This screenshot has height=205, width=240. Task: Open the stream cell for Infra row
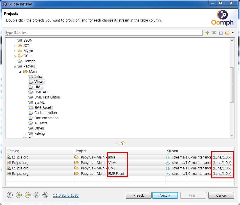(200, 157)
